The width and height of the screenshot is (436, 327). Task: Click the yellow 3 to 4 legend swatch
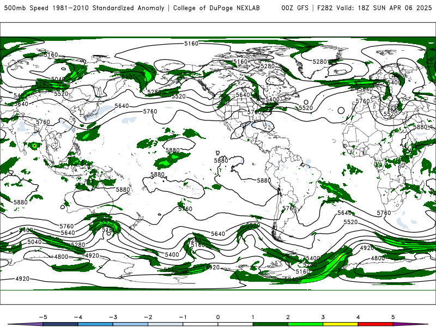[x=340, y=324]
